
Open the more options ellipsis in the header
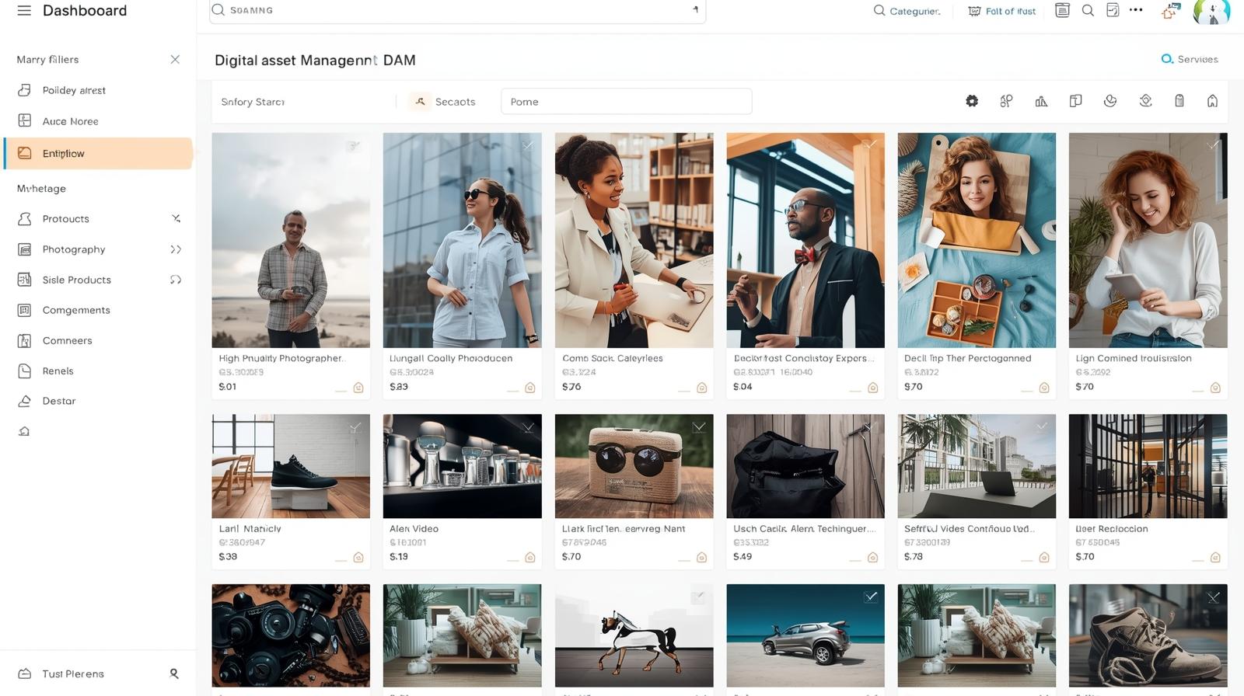point(1136,10)
